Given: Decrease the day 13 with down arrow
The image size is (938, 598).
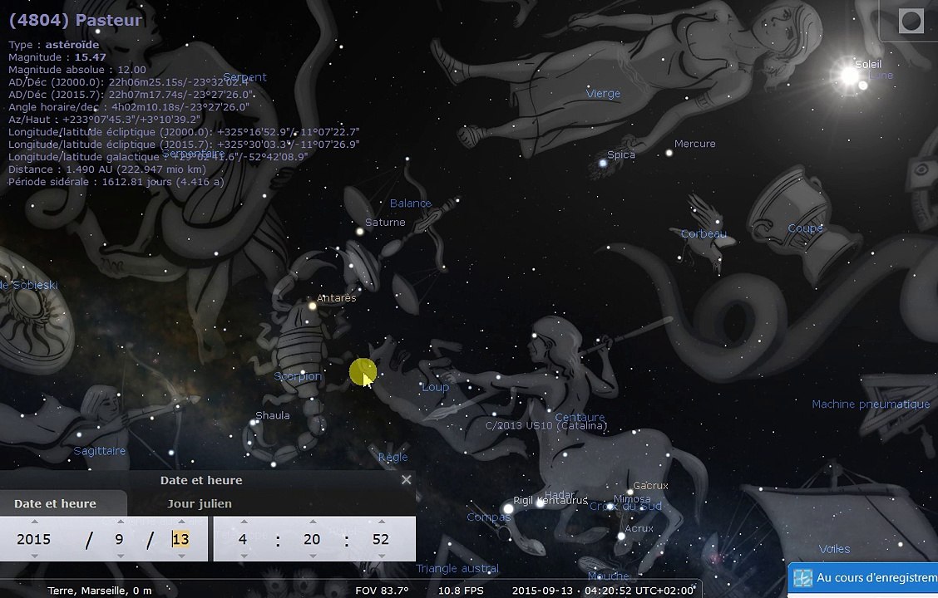Looking at the screenshot, I should [x=180, y=556].
